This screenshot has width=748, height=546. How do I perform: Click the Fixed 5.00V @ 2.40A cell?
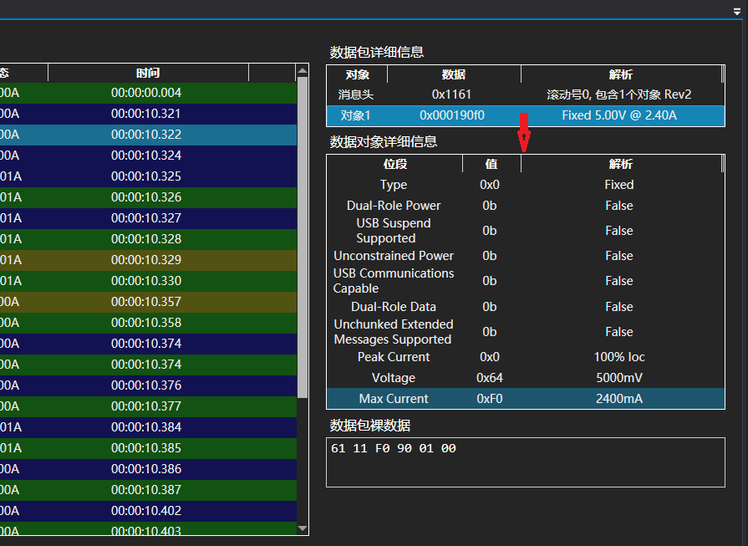(619, 115)
